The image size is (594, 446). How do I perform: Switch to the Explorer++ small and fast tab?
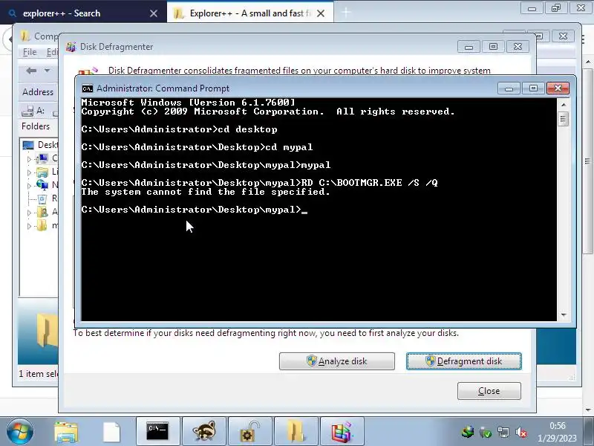click(x=250, y=13)
